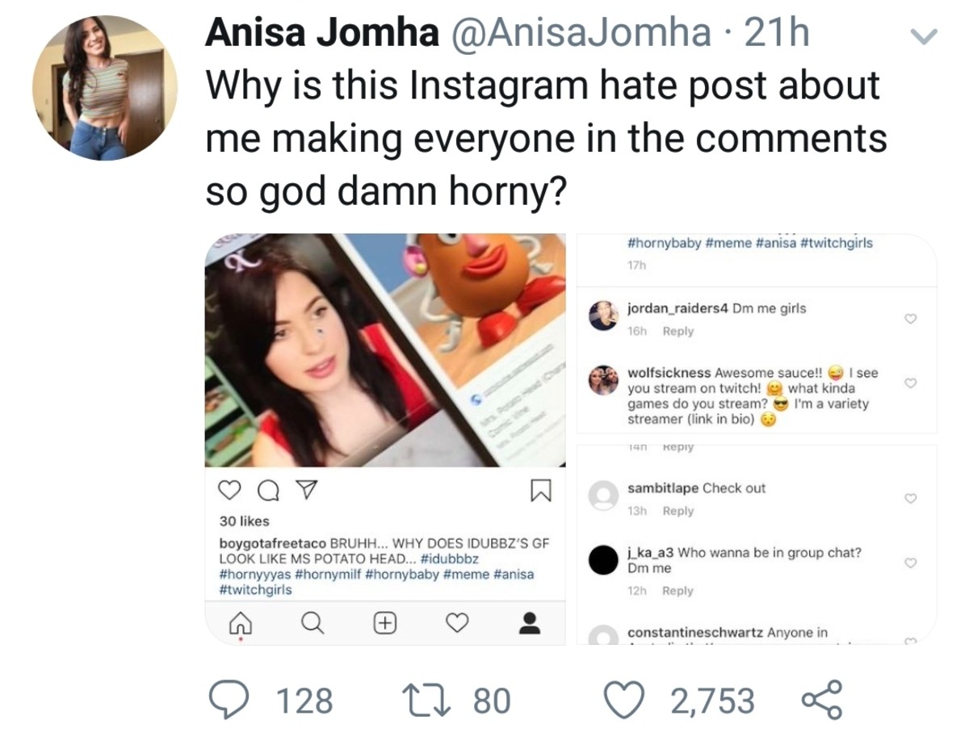
Task: Bookmark the Instagram post
Action: point(540,491)
